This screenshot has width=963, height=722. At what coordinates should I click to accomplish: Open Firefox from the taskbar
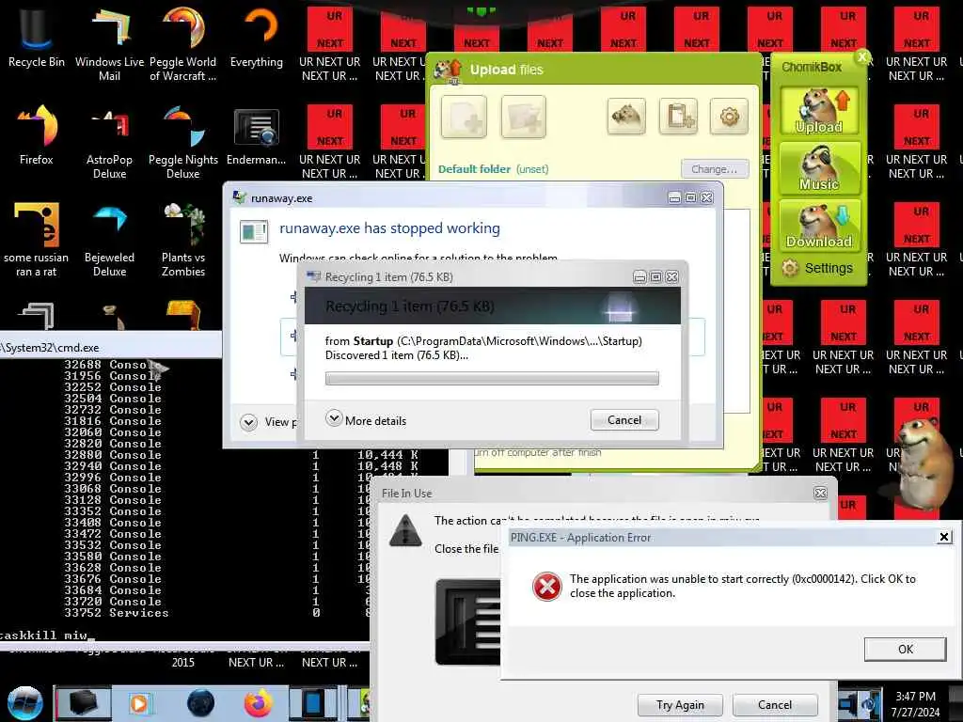point(259,703)
